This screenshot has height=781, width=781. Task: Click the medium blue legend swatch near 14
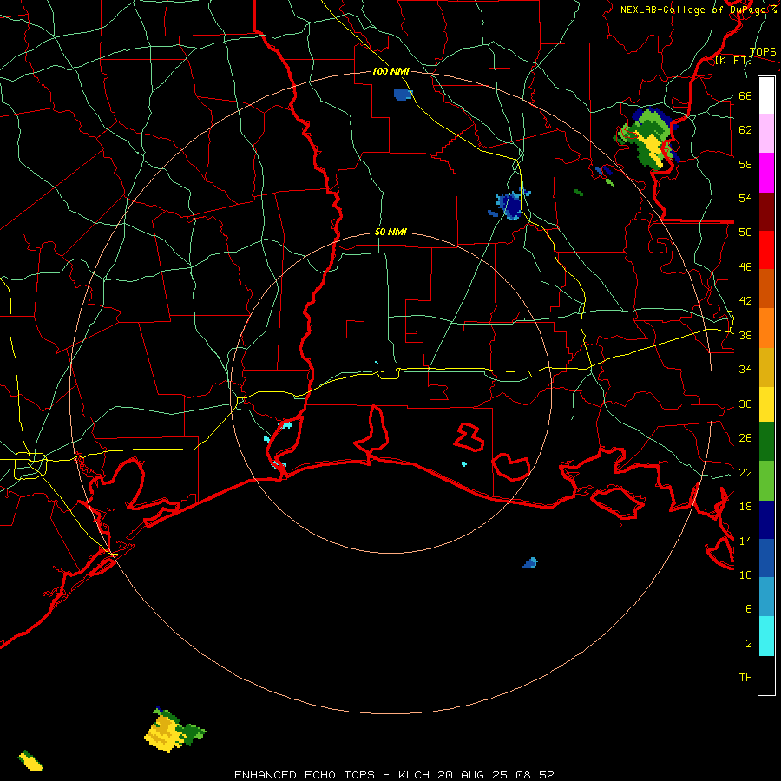766,558
